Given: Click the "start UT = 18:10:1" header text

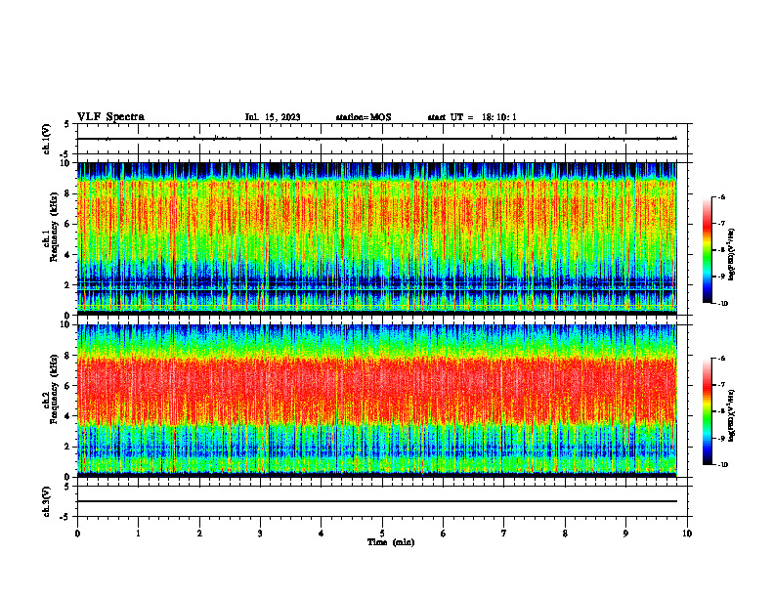Looking at the screenshot, I should pyautogui.click(x=472, y=117).
